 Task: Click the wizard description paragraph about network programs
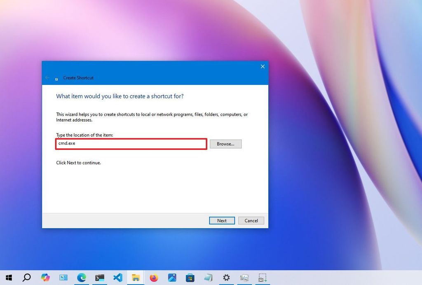(152, 117)
